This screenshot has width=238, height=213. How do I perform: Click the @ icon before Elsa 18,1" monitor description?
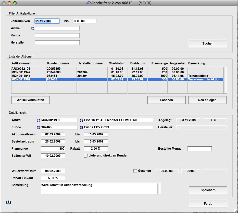[81, 120]
